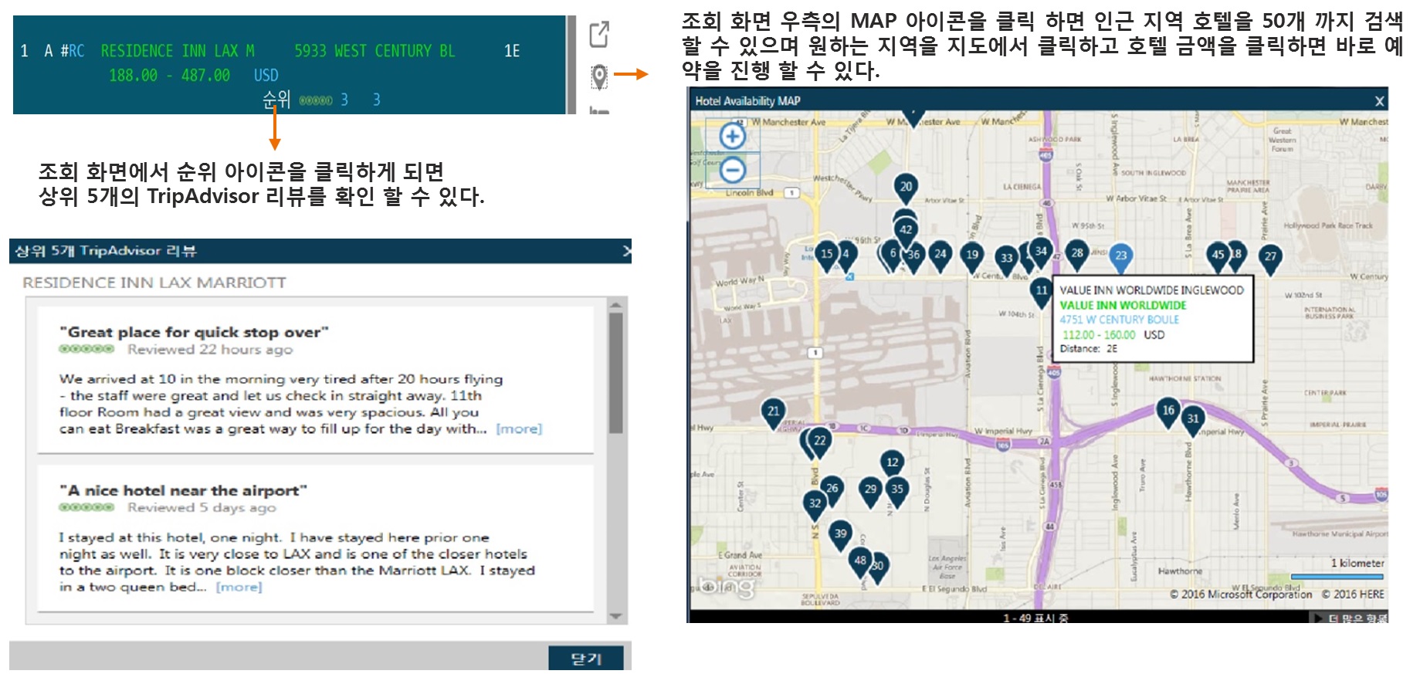This screenshot has width=1420, height=674.
Task: Select map pin number 32
Action: tap(815, 506)
